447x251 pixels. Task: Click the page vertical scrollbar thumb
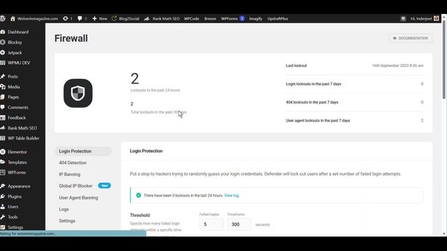coord(444,59)
